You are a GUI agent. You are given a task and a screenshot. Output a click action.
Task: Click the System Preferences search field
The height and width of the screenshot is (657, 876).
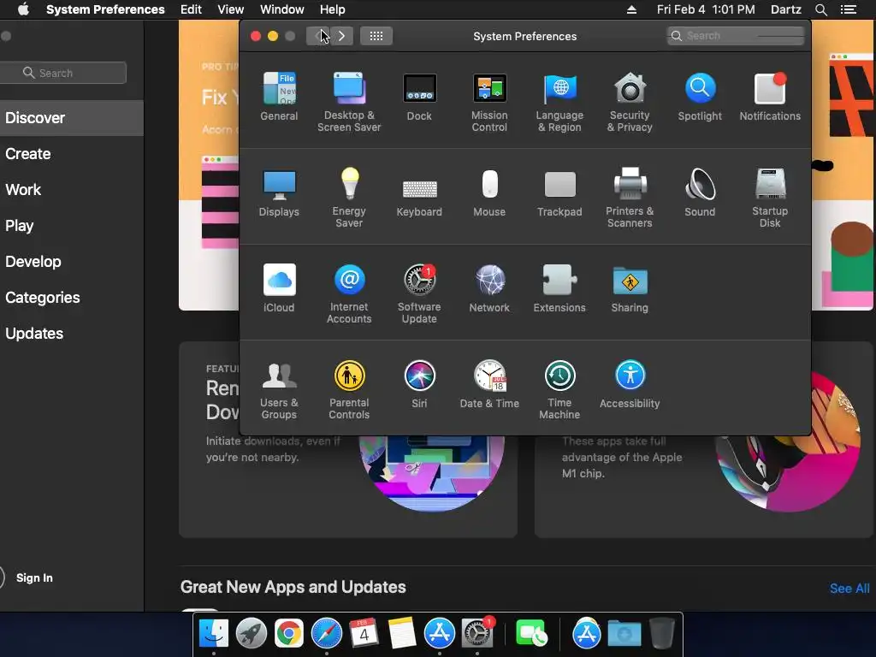[x=735, y=36]
